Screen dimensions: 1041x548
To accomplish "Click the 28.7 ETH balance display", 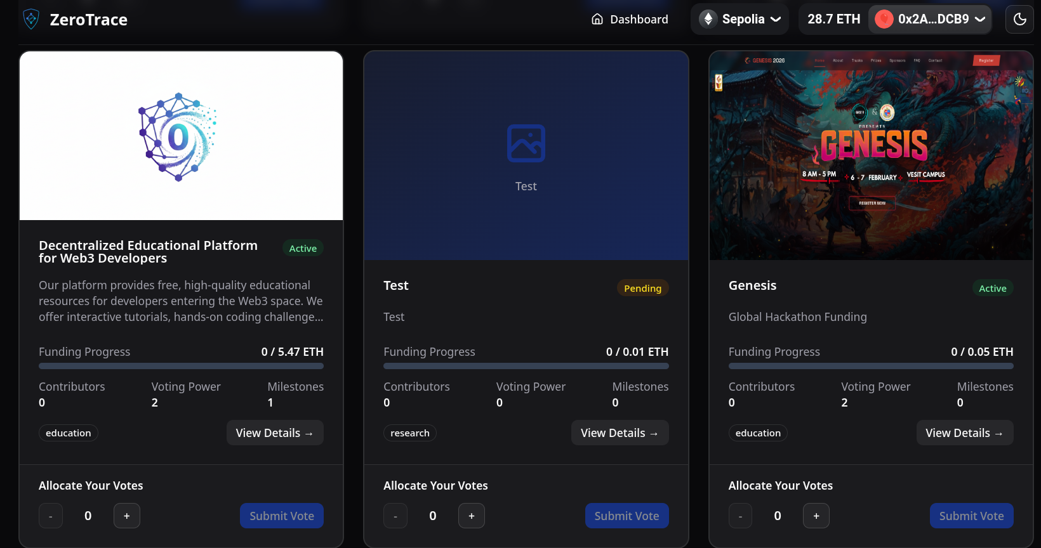I will [833, 19].
